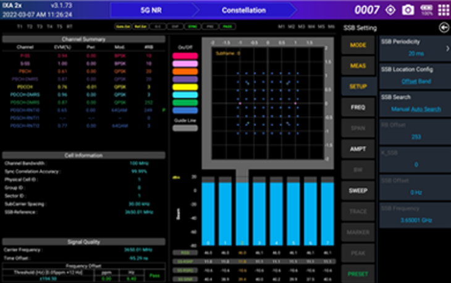Open the SETUP menu
The image size is (451, 283).
[358, 87]
